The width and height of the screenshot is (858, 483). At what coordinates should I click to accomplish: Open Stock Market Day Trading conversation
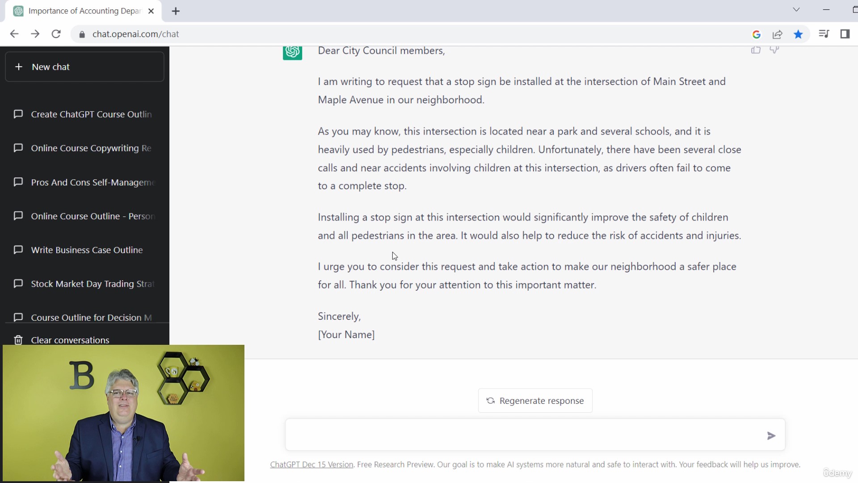click(x=84, y=284)
